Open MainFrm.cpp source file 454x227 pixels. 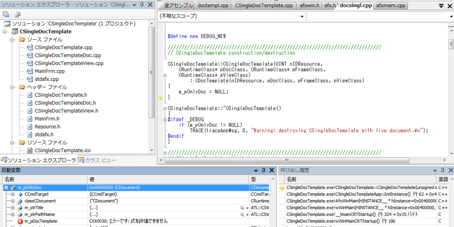pos(50,71)
